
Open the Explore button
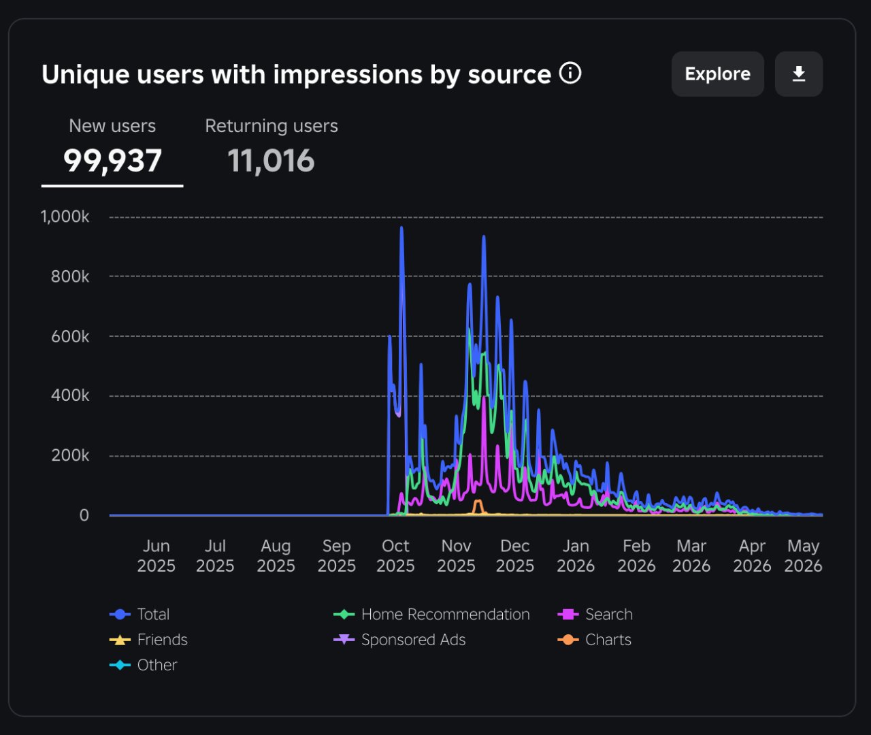[x=717, y=74]
